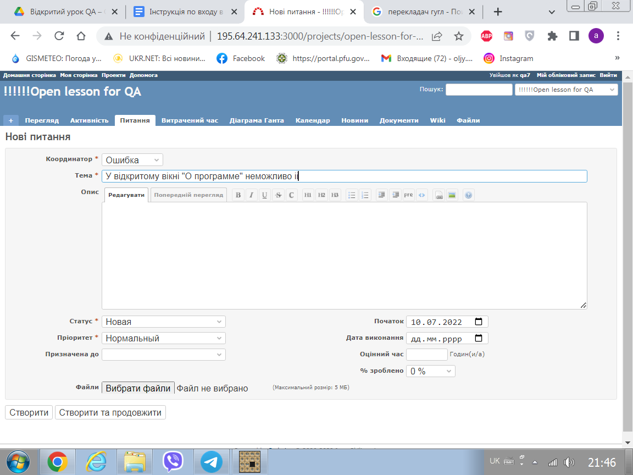Viewport: 633px width, 475px height.
Task: Click the 'Оцінний час' input field
Action: [x=426, y=355]
